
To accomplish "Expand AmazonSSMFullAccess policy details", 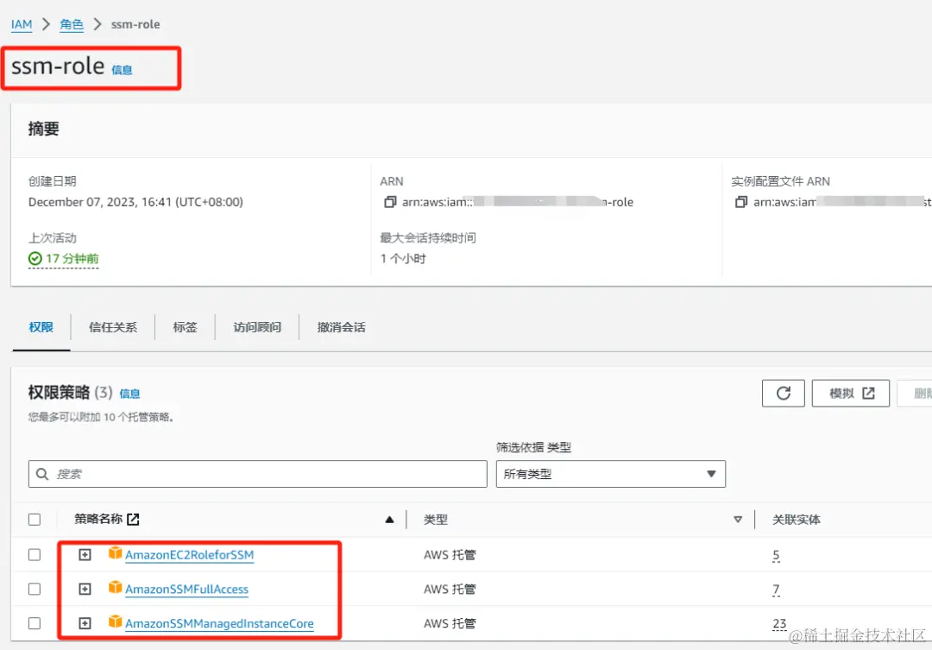I will click(85, 589).
